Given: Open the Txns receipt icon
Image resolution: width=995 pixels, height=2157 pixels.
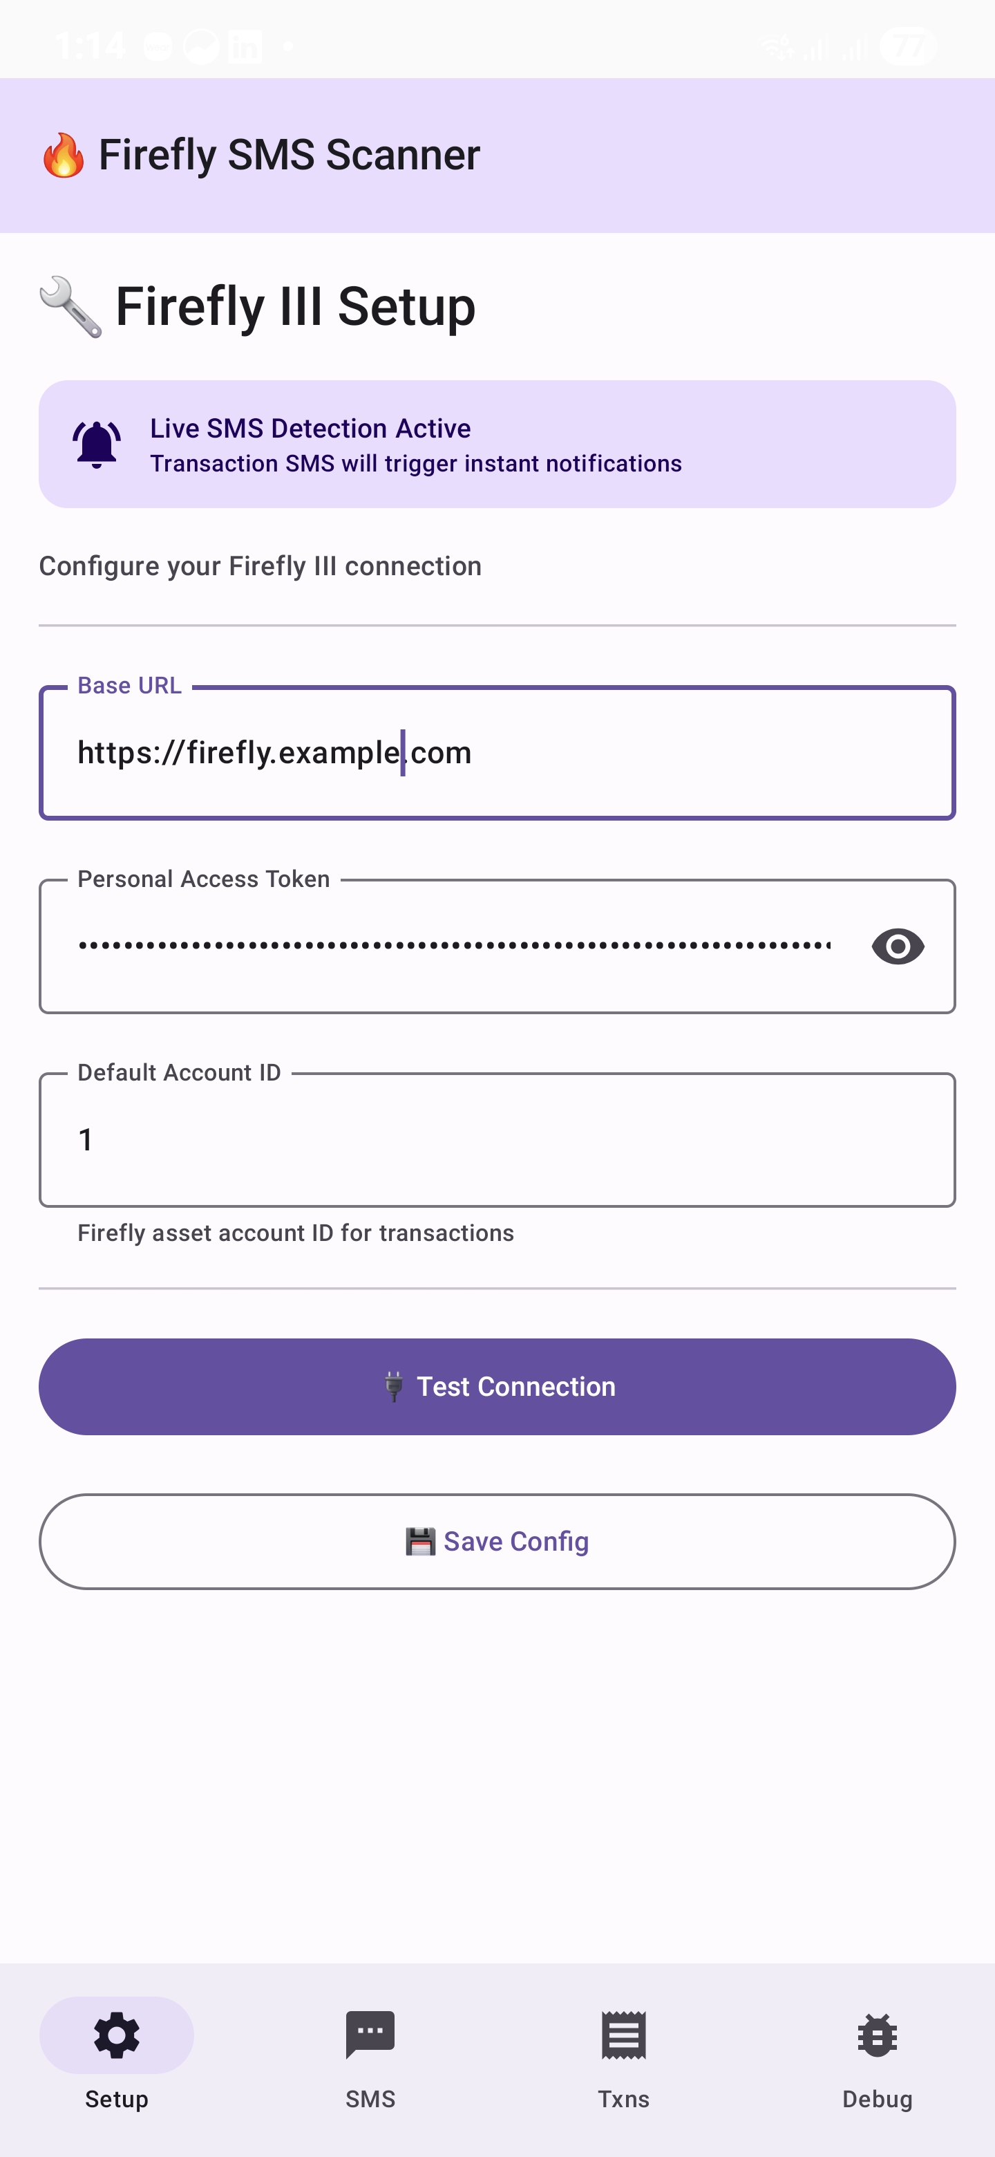Looking at the screenshot, I should 623,2035.
